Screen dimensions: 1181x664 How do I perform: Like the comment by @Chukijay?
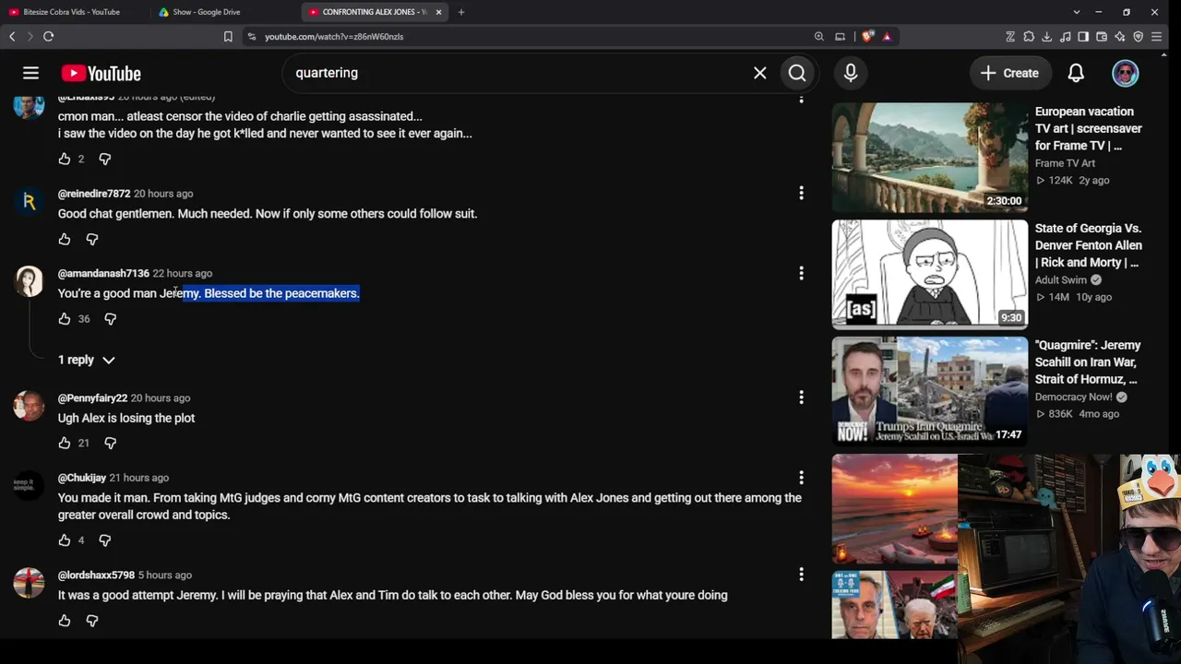pyautogui.click(x=65, y=540)
